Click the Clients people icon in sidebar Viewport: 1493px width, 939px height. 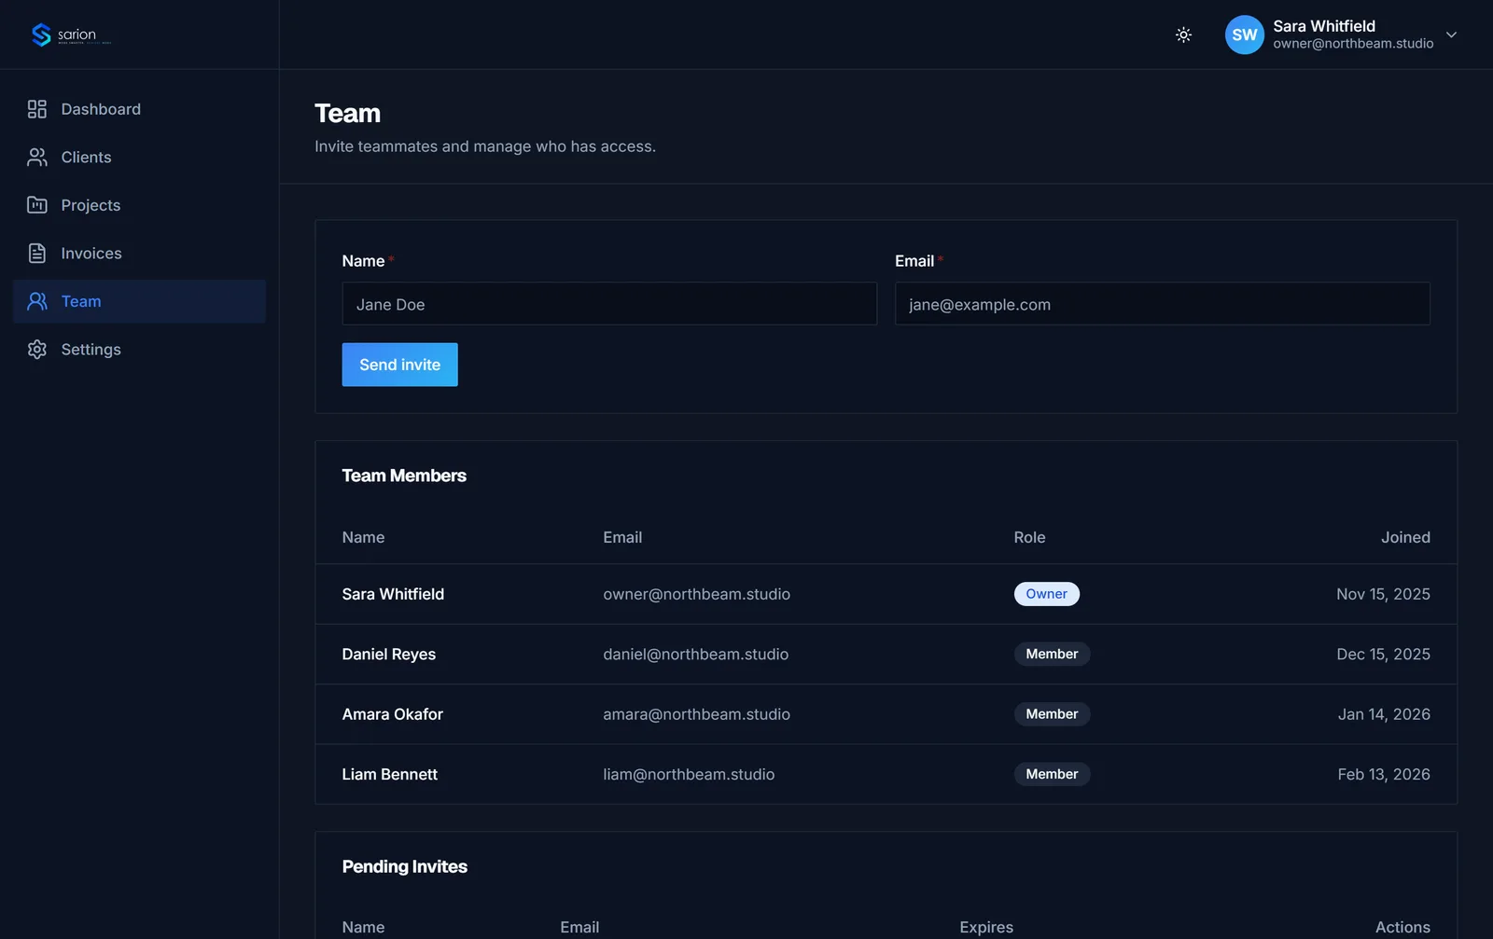coord(37,158)
